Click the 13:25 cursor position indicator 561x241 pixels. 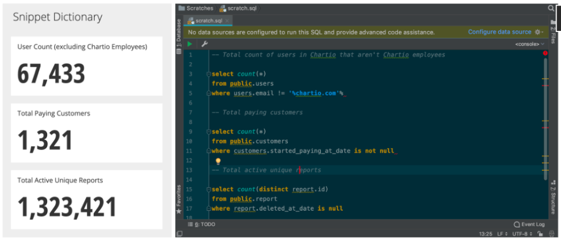(x=485, y=234)
